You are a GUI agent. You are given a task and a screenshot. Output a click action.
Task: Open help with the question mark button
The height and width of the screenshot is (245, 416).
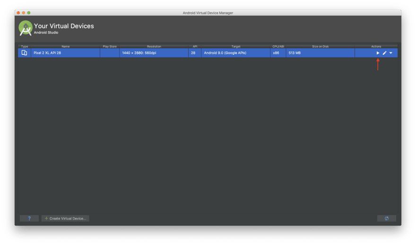[x=29, y=218]
